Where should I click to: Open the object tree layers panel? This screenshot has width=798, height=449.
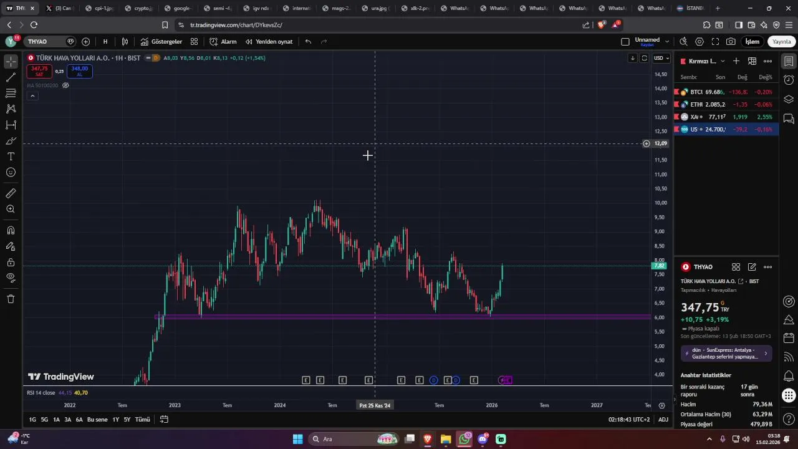789,99
